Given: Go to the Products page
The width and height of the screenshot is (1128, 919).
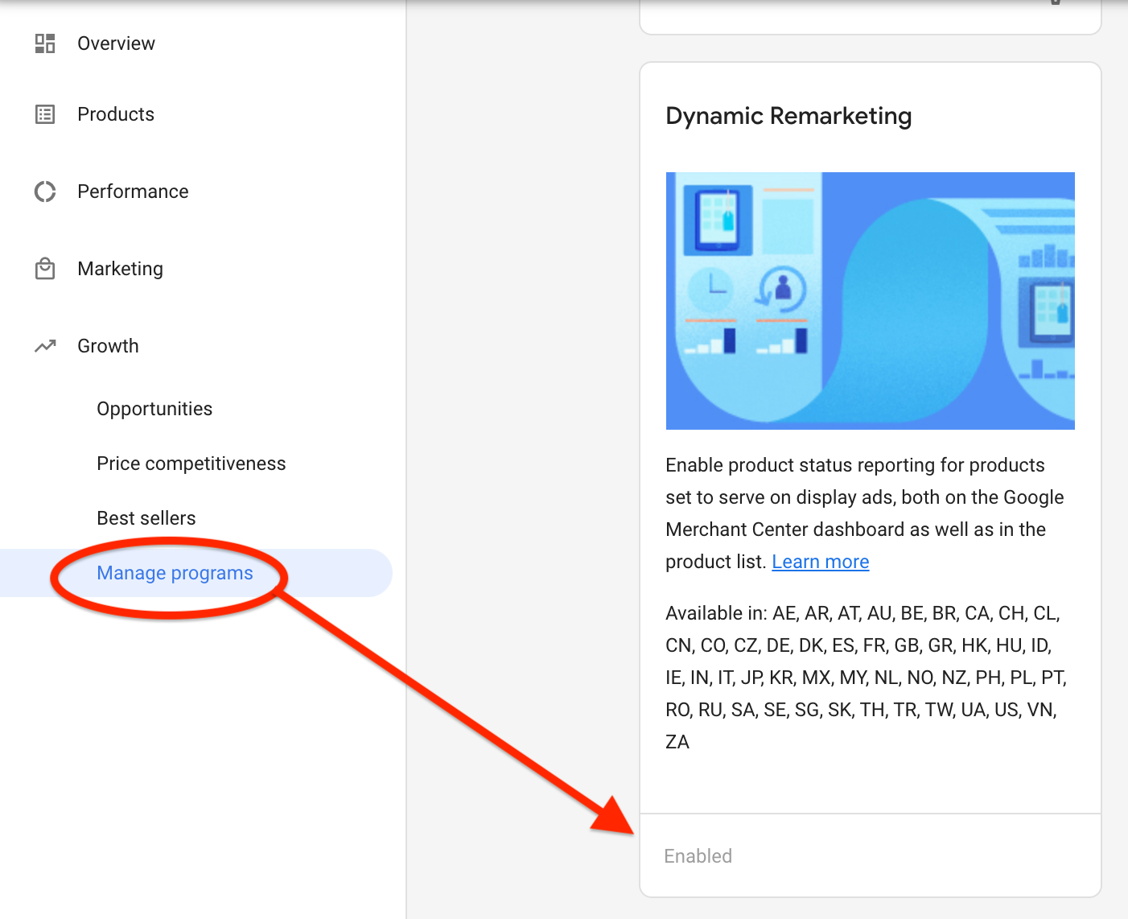Looking at the screenshot, I should click(x=116, y=114).
